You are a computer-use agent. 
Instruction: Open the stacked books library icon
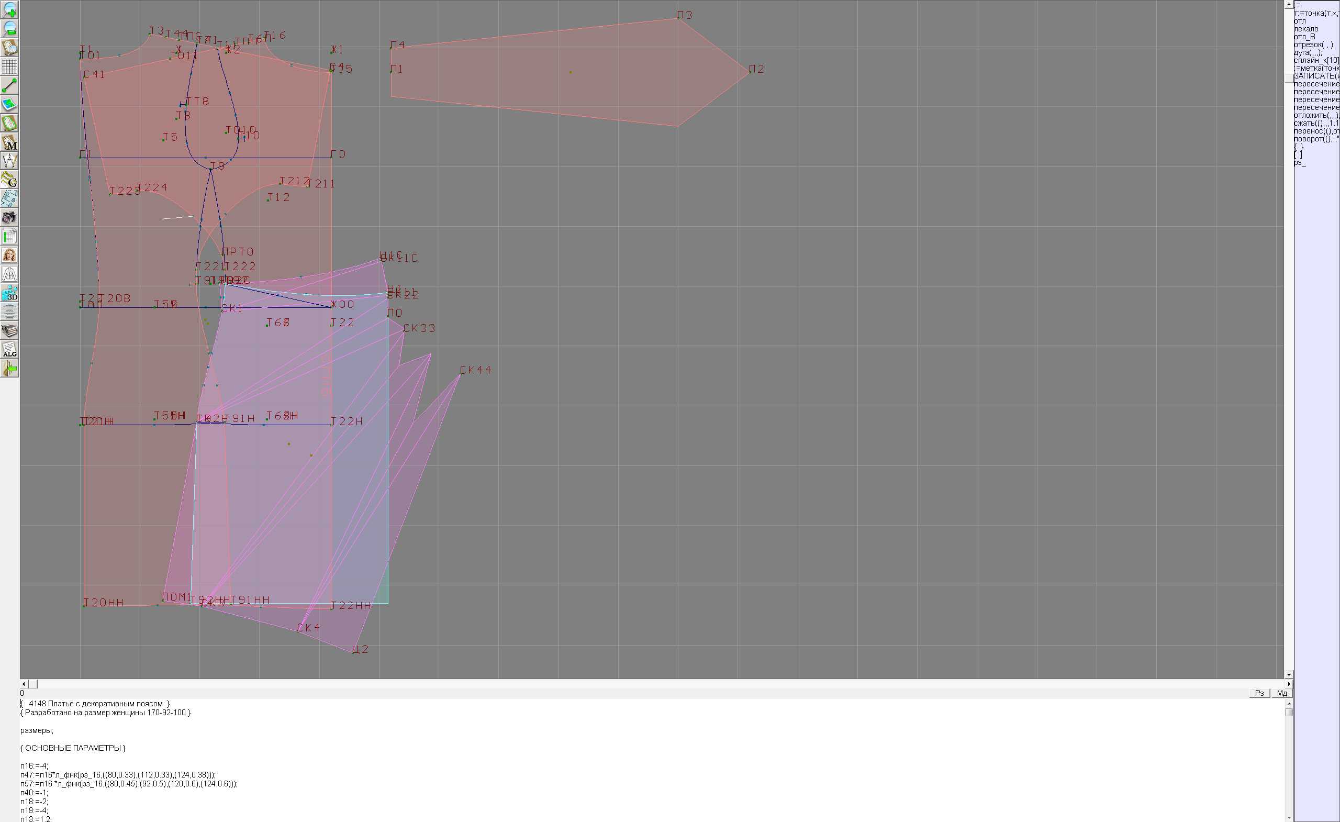point(9,331)
